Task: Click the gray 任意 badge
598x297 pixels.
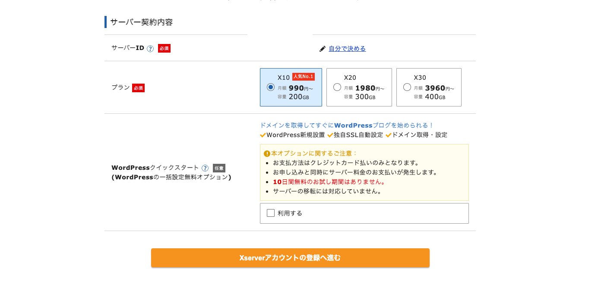Action: pyautogui.click(x=219, y=168)
